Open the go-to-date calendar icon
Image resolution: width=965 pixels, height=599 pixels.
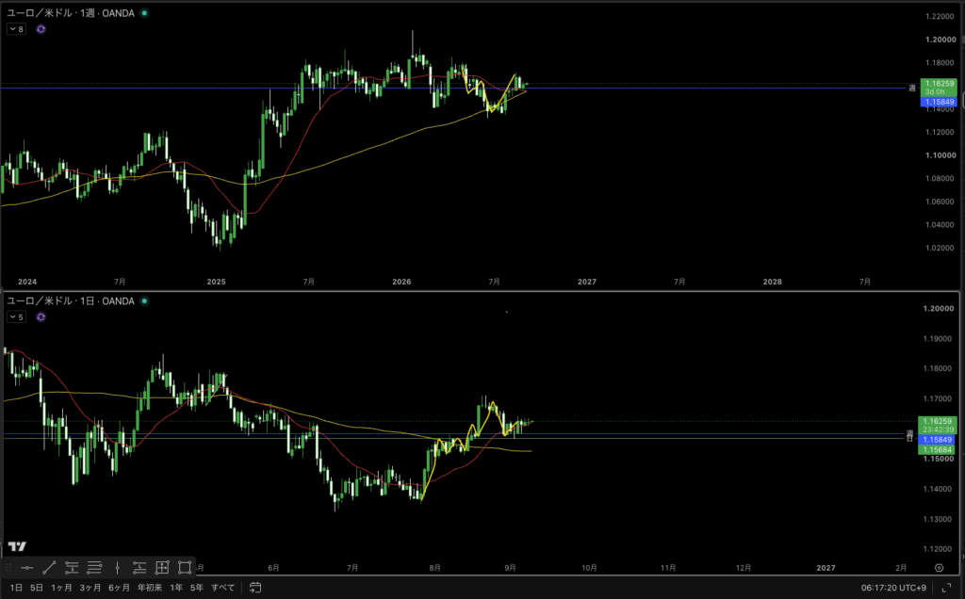click(255, 588)
